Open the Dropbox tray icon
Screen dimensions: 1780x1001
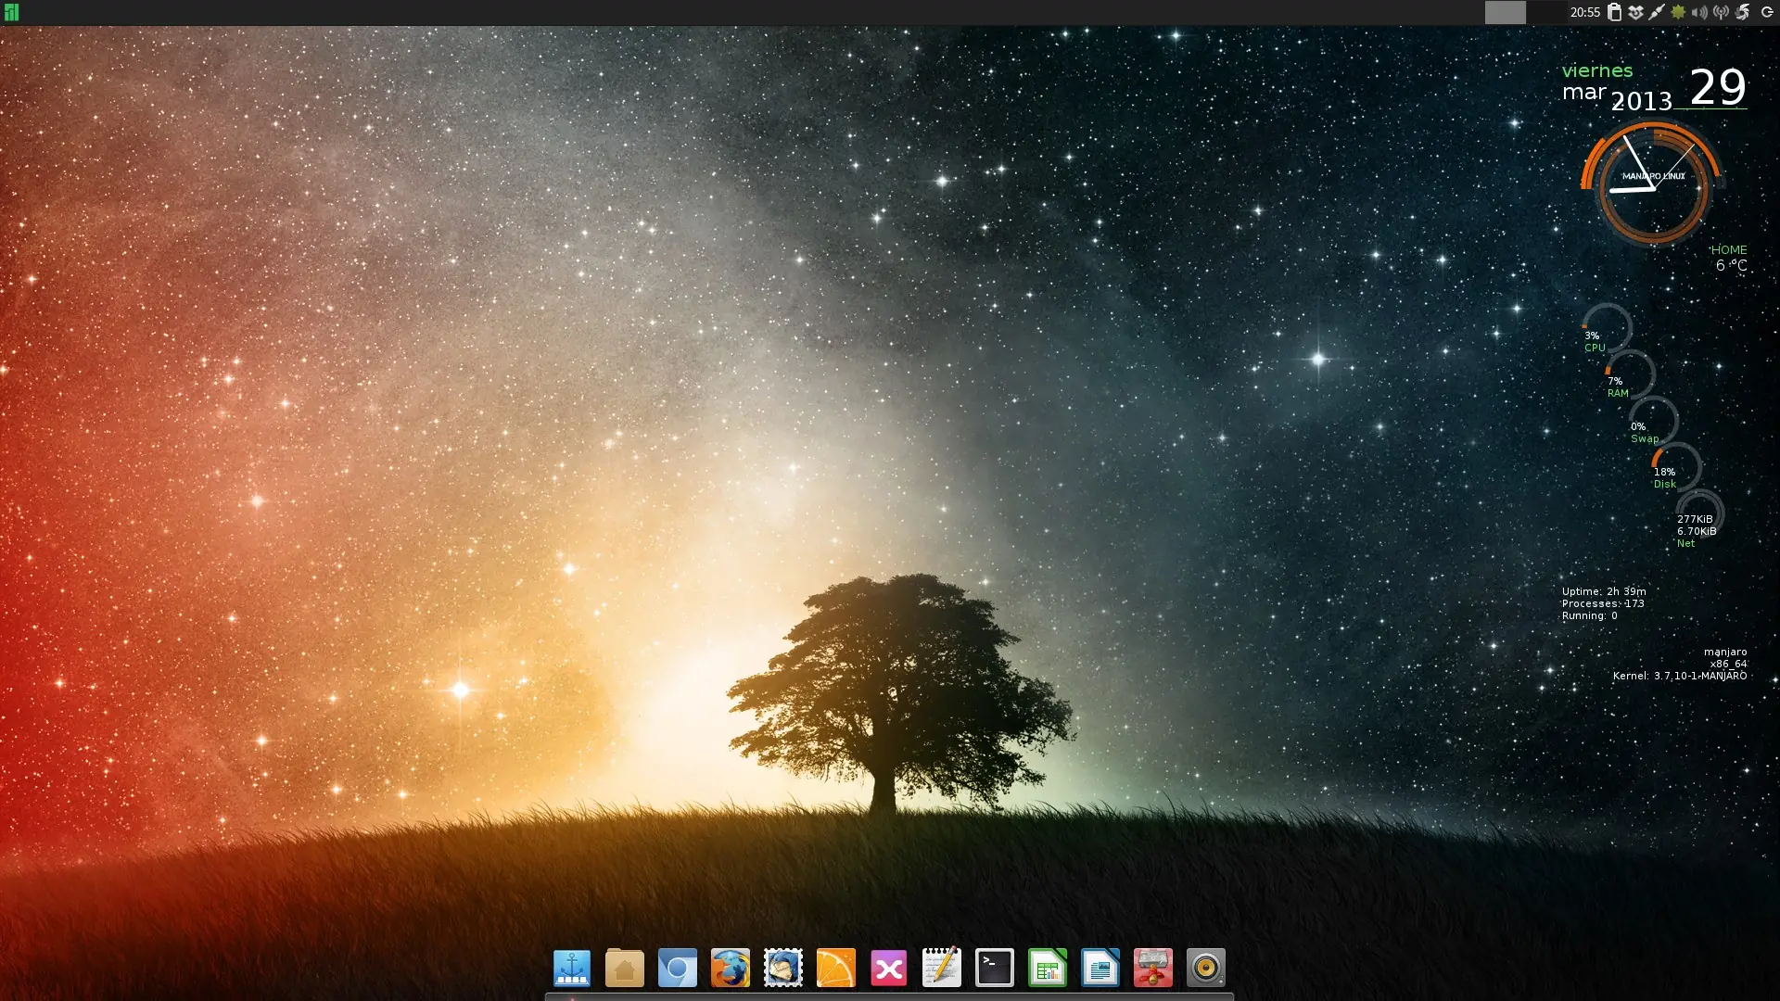1635,12
